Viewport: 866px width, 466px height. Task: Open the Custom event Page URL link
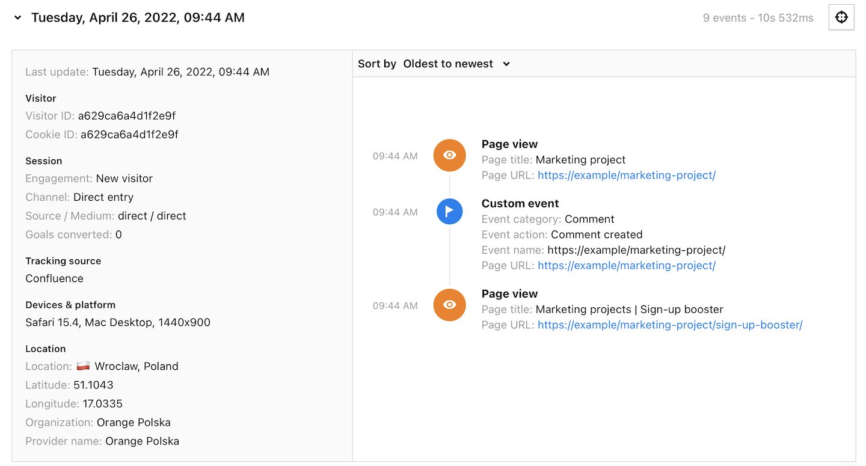point(627,266)
